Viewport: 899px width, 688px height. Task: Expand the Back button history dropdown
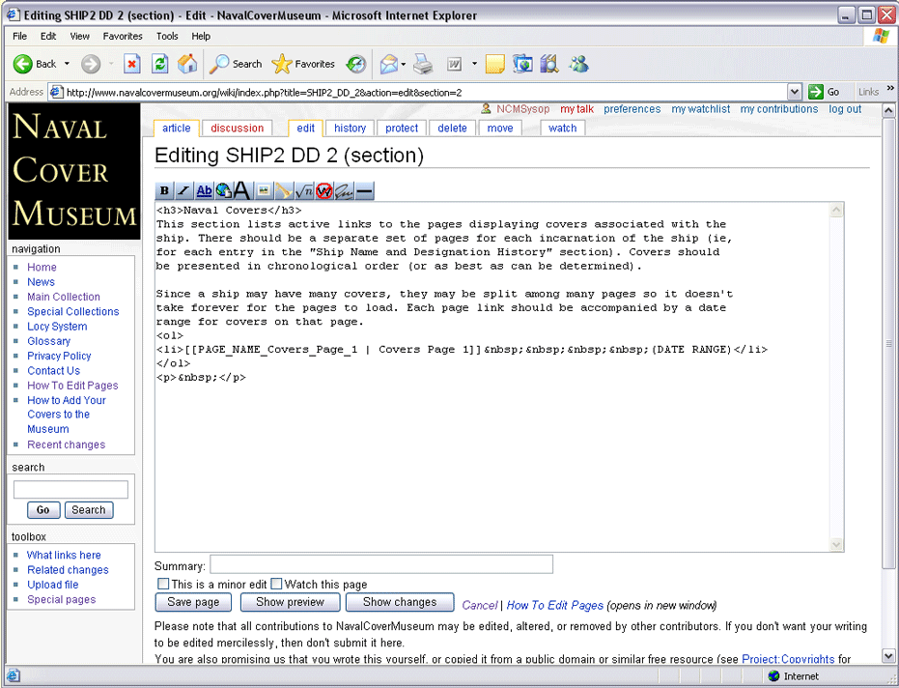click(x=68, y=65)
